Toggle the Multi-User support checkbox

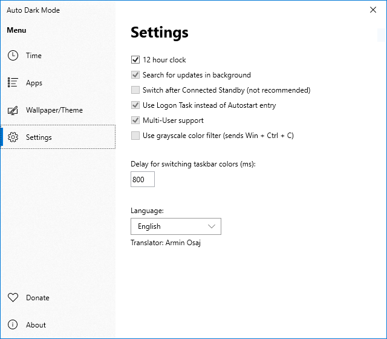[x=135, y=120]
